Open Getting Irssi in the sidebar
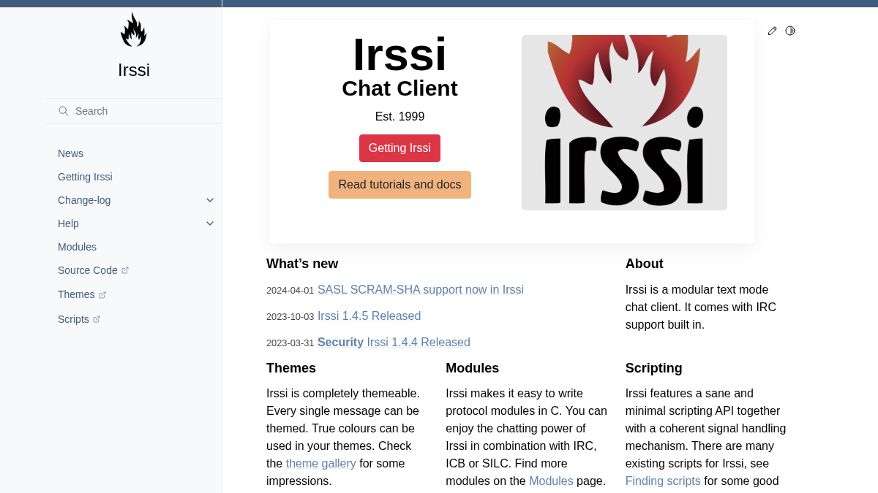 coord(85,177)
